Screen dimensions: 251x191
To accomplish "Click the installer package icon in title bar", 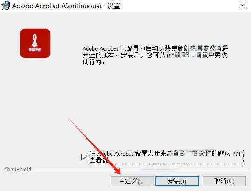I will [x=6, y=6].
